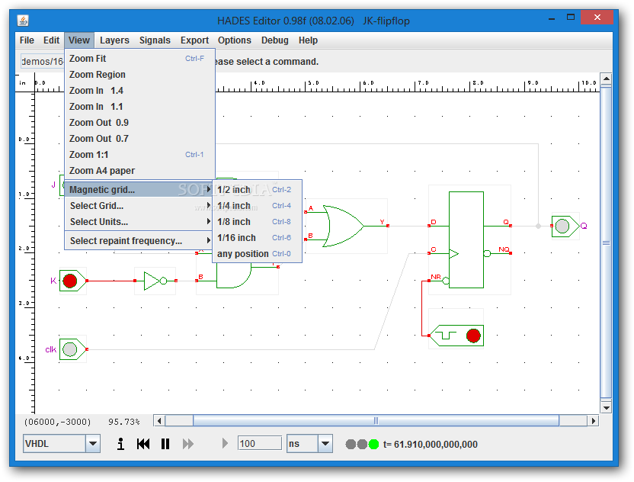Open the Export menu
This screenshot has height=482, width=634.
tap(194, 40)
